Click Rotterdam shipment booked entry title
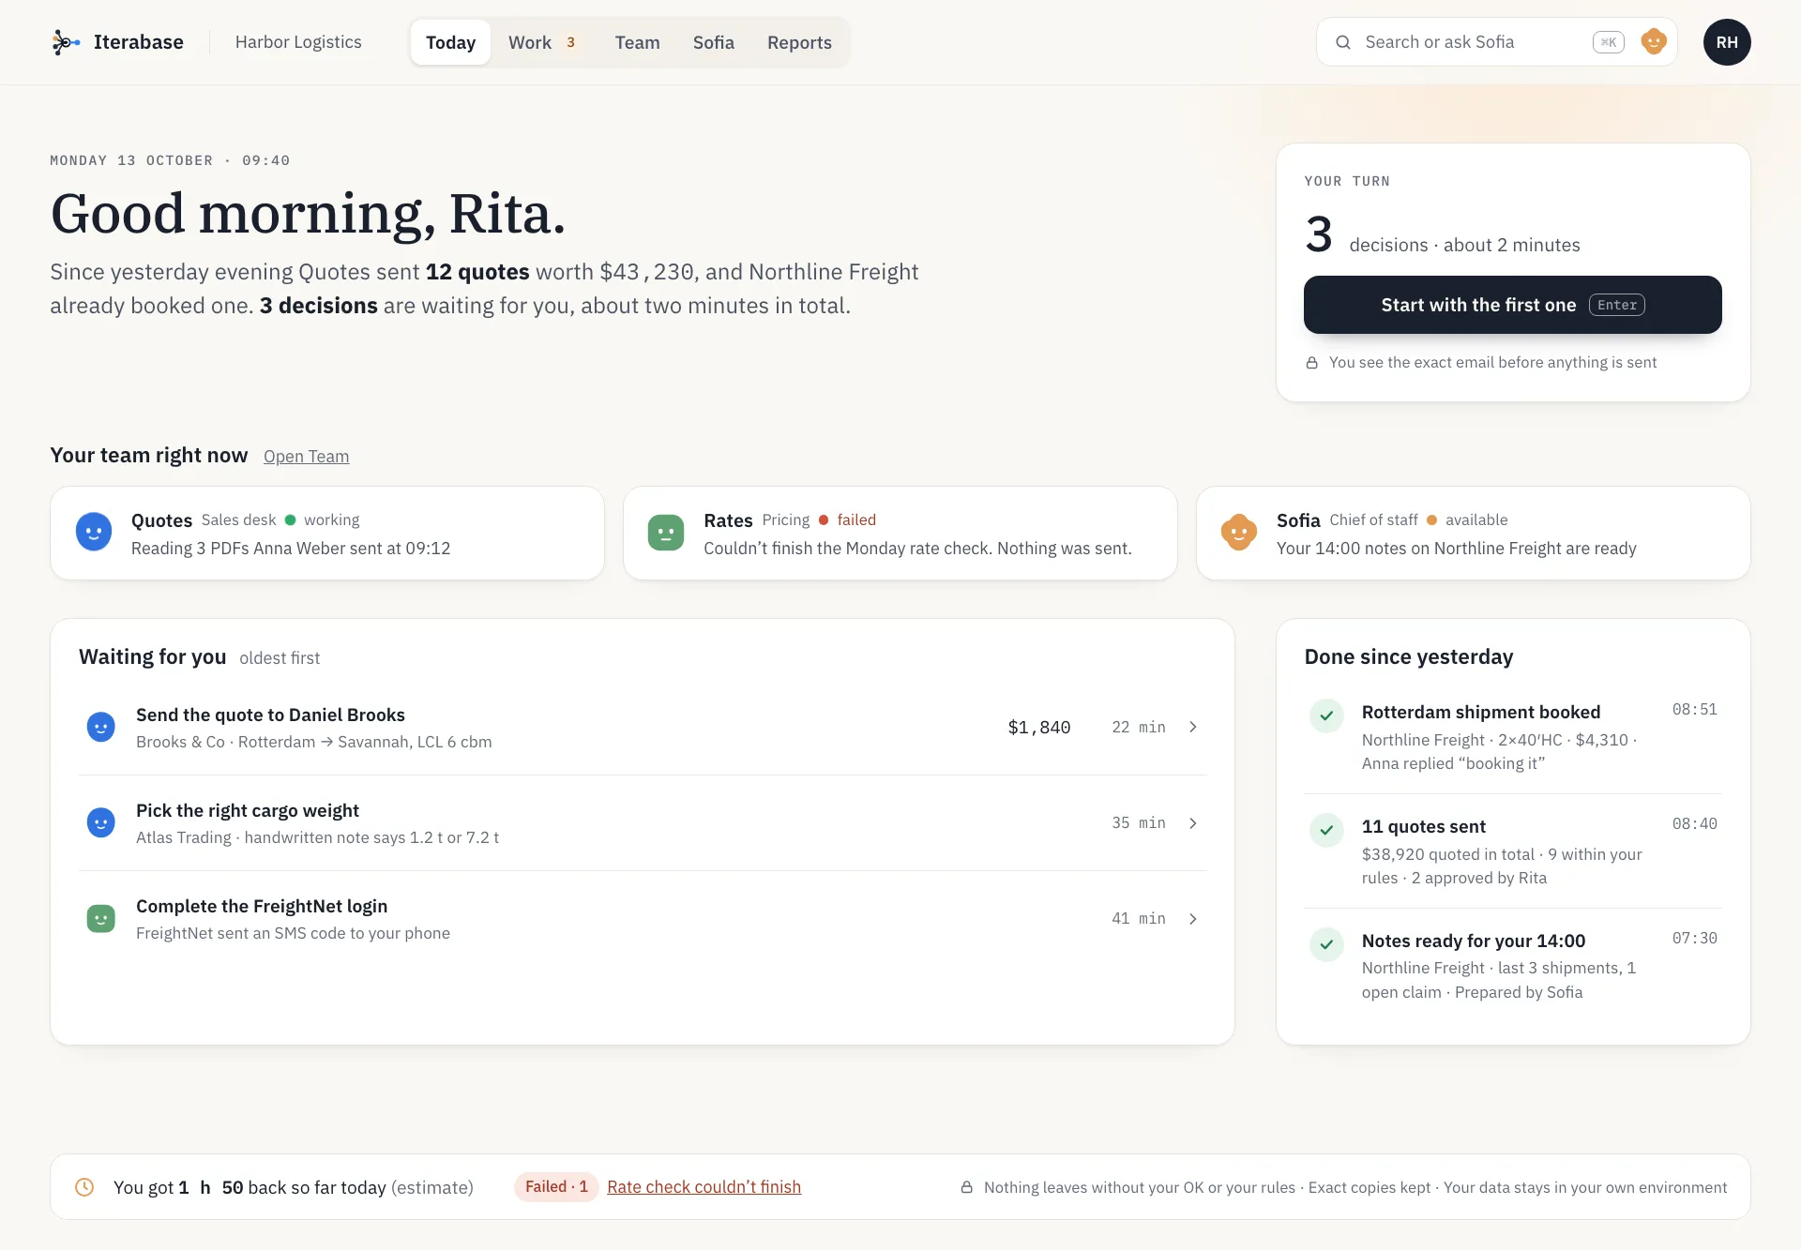This screenshot has height=1250, width=1801. [1481, 713]
